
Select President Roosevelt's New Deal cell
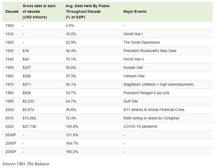[150, 51]
